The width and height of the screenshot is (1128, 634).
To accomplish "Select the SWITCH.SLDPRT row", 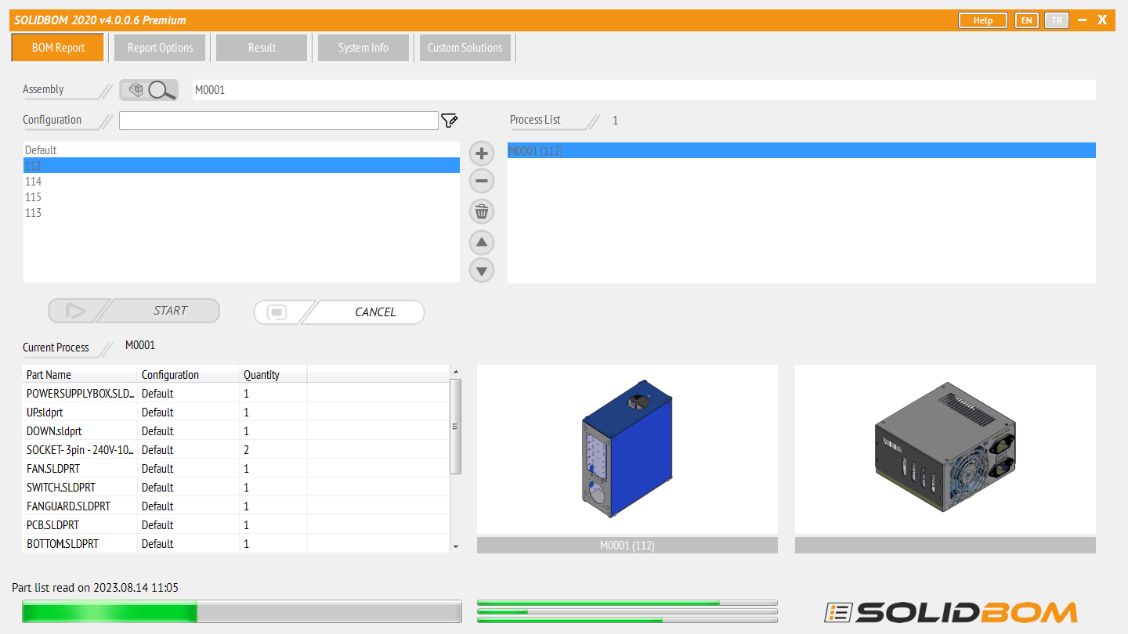I will pos(236,488).
